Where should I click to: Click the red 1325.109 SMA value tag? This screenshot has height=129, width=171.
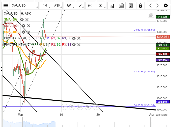pos(163,54)
